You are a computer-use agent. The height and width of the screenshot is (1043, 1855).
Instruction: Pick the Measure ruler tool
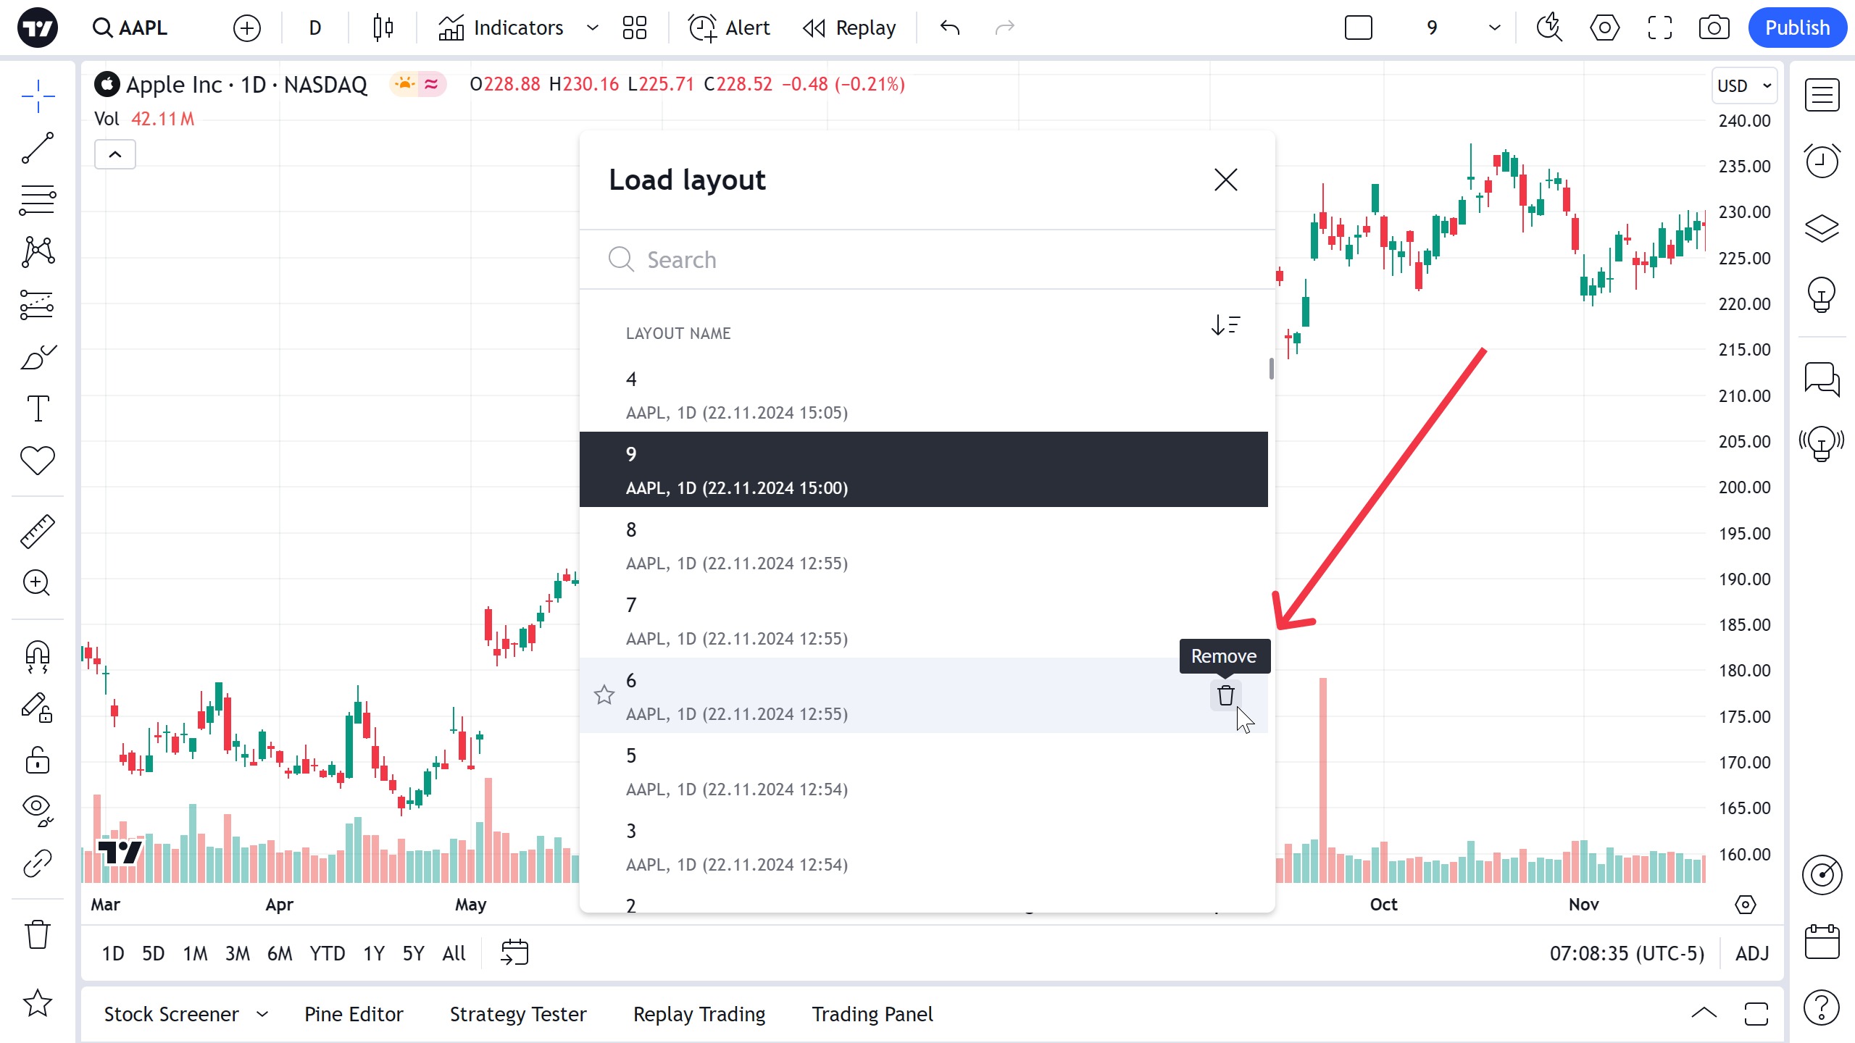37,531
